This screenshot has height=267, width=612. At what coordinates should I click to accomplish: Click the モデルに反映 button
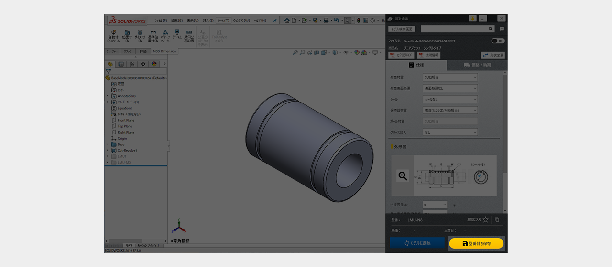(417, 243)
